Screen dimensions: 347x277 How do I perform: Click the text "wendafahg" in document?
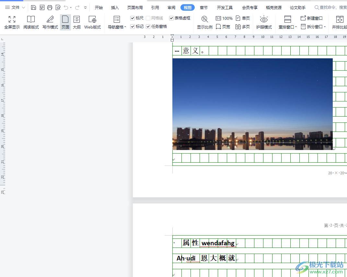coord(218,243)
